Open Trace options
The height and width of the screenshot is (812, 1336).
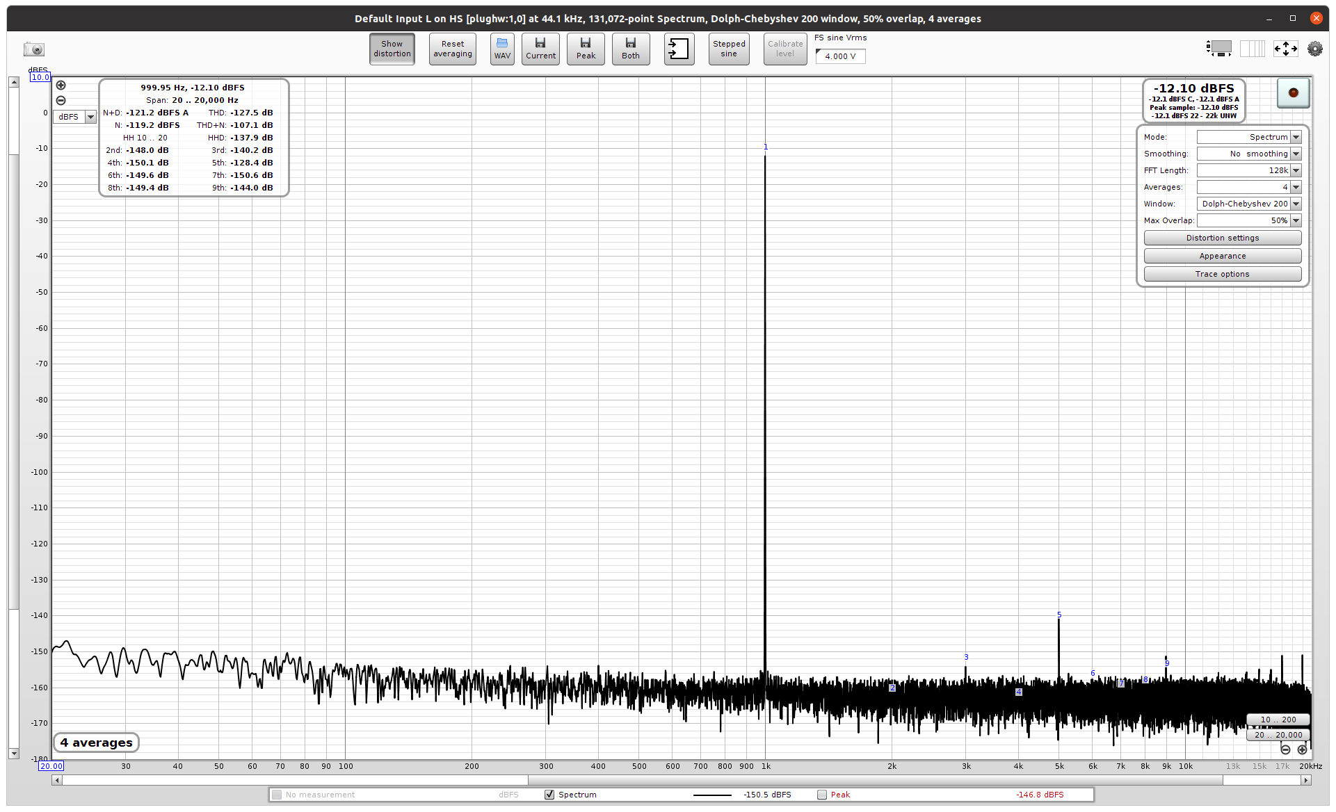[x=1222, y=274]
